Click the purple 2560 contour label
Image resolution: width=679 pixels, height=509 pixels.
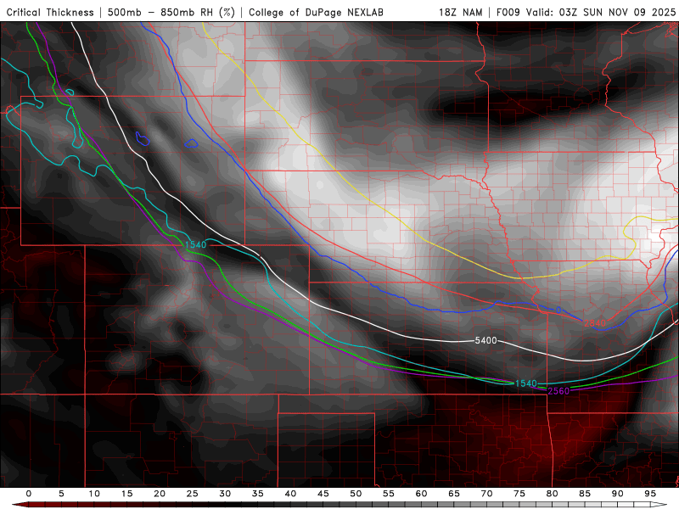click(558, 391)
